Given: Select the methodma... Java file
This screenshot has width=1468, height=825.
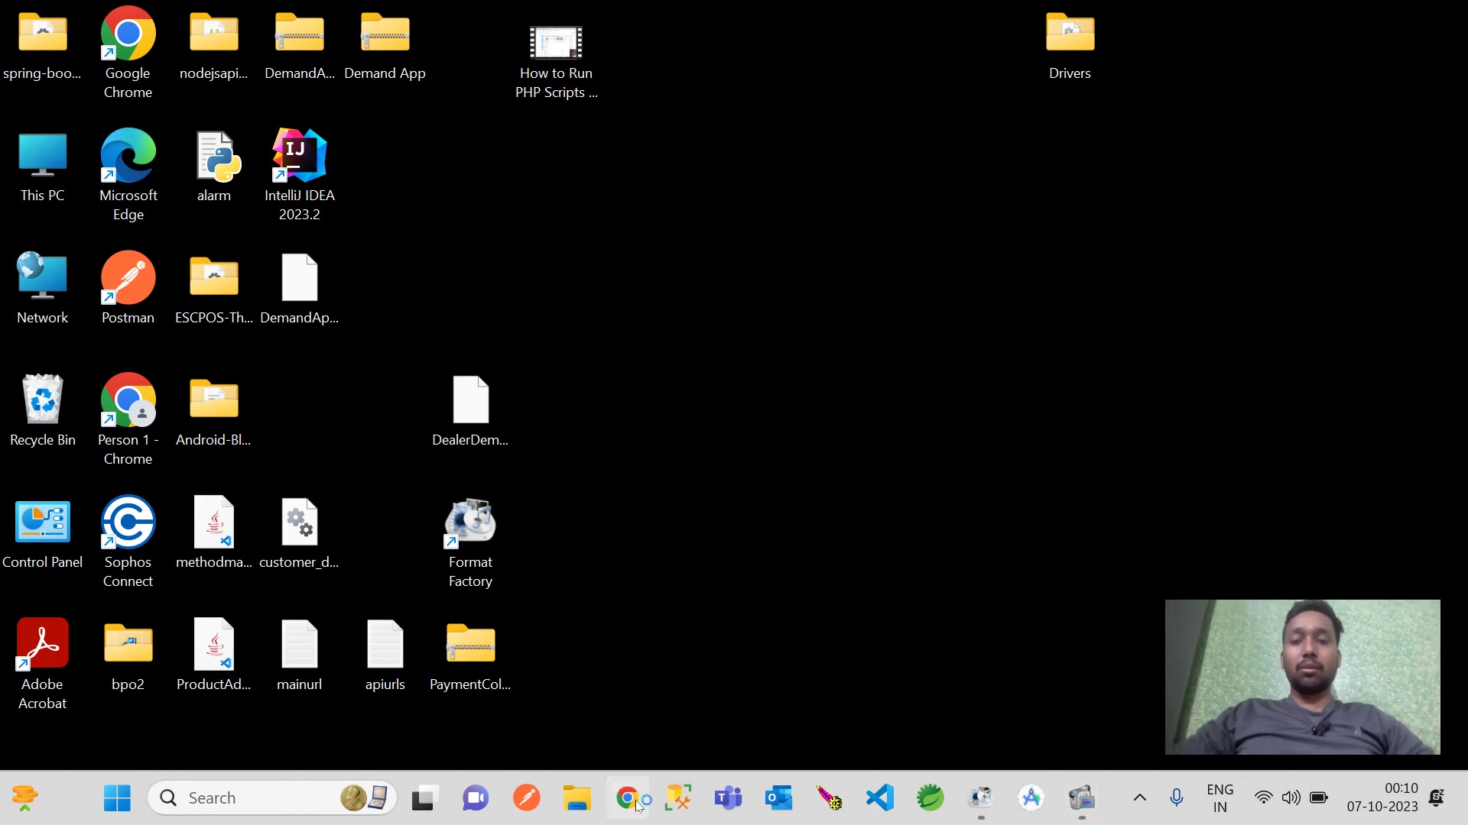Looking at the screenshot, I should click(214, 533).
